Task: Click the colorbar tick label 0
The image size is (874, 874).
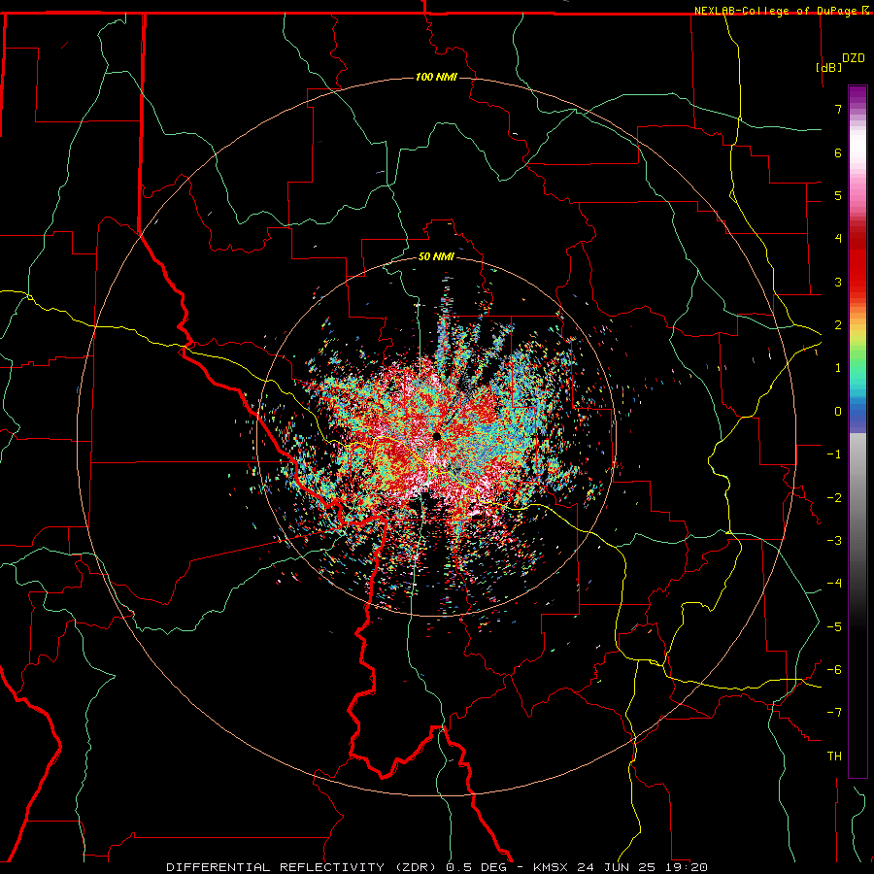Action: [x=838, y=412]
